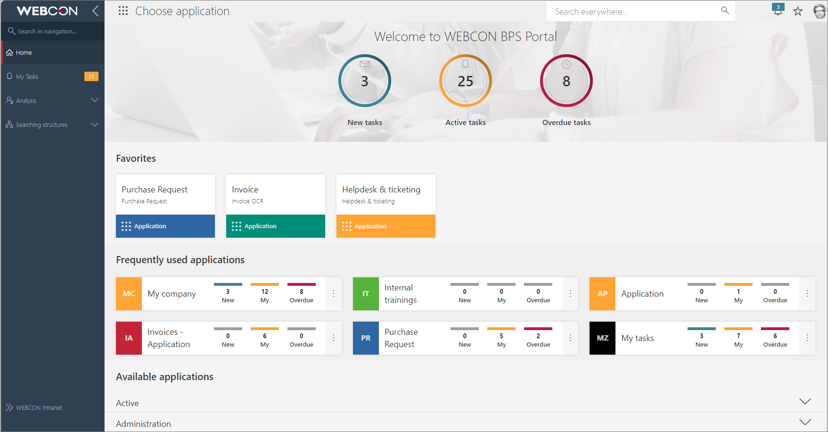Click the AP icon of Application
Viewport: 828px width, 432px height.
[602, 293]
